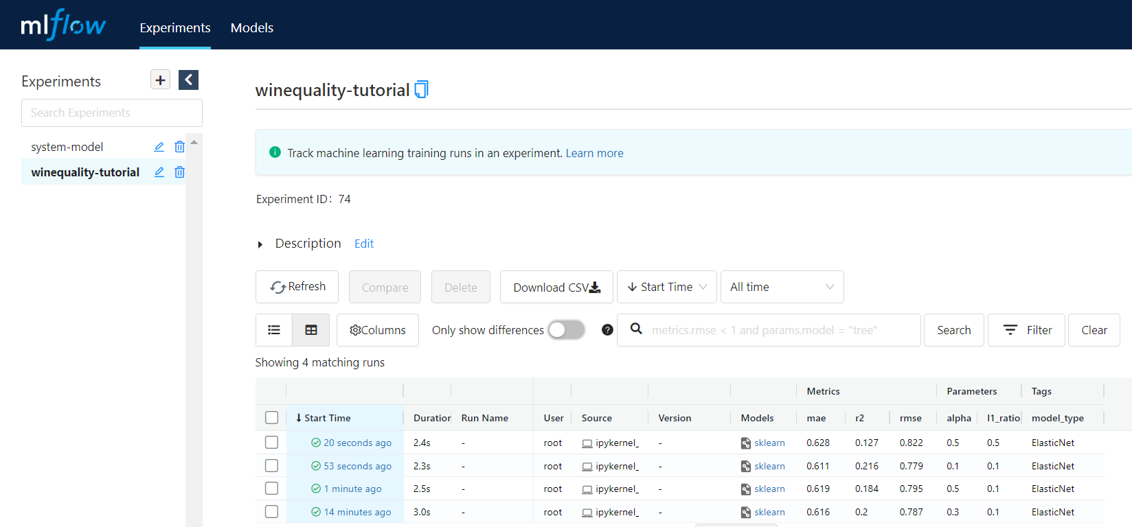The width and height of the screenshot is (1132, 527).
Task: Copy the winequality-tutorial experiment name
Action: 421,89
